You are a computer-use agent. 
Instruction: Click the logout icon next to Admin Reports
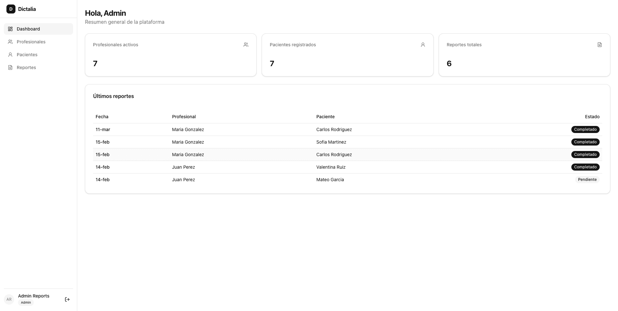click(67, 299)
